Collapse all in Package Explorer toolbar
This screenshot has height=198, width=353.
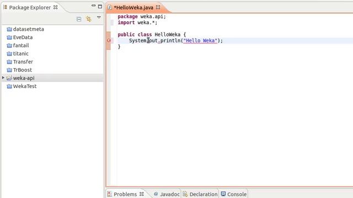79,19
